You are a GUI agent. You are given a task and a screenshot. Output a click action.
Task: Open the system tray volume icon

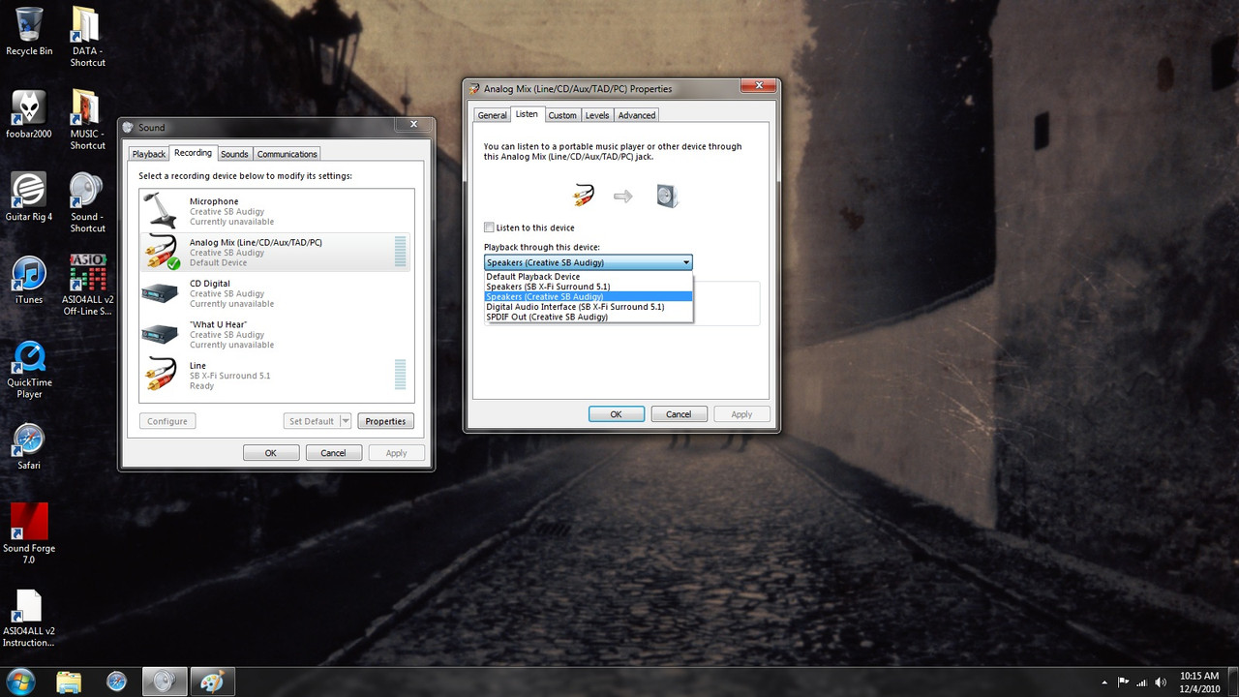1160,682
